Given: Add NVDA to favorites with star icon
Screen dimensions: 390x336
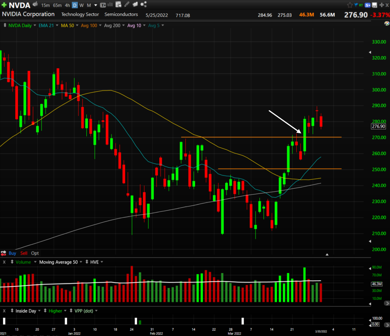Looking at the screenshot, I should coord(350,5).
